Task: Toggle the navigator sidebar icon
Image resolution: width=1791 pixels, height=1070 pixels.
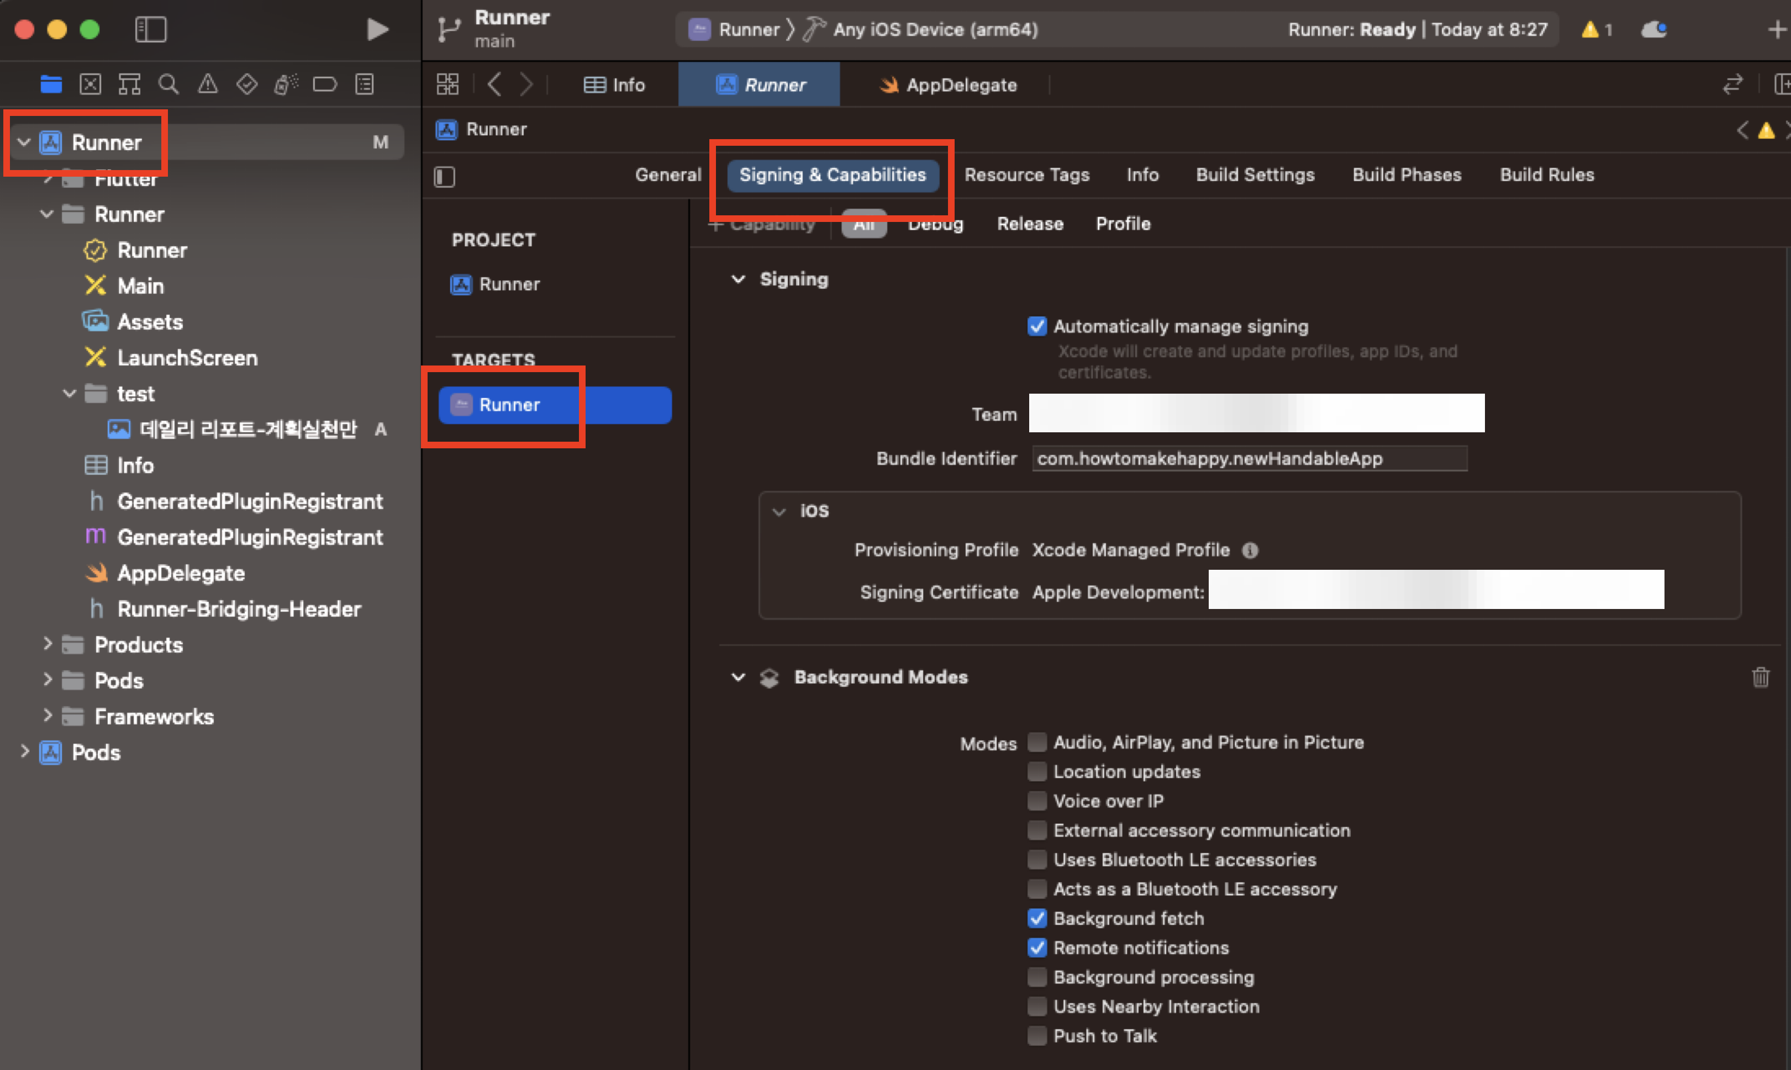Action: (151, 30)
